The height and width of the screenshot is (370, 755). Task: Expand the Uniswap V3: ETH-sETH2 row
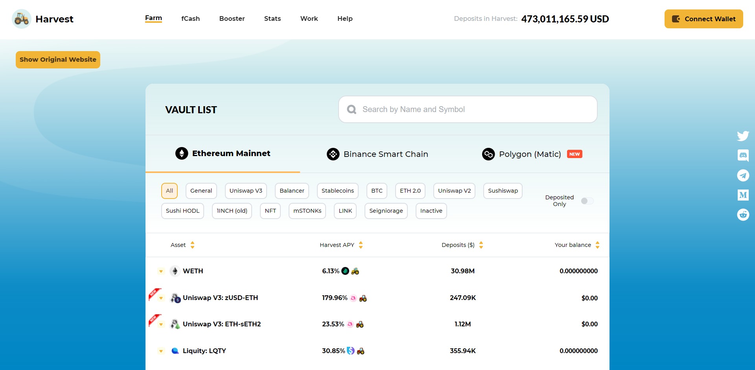pos(161,324)
